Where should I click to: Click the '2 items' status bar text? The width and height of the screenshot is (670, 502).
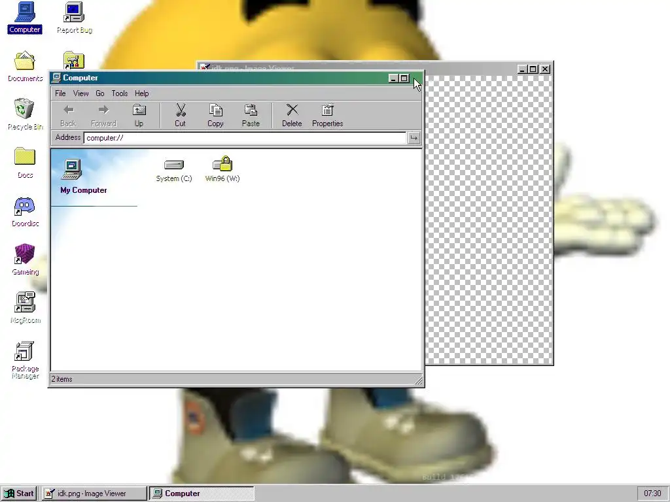(62, 379)
